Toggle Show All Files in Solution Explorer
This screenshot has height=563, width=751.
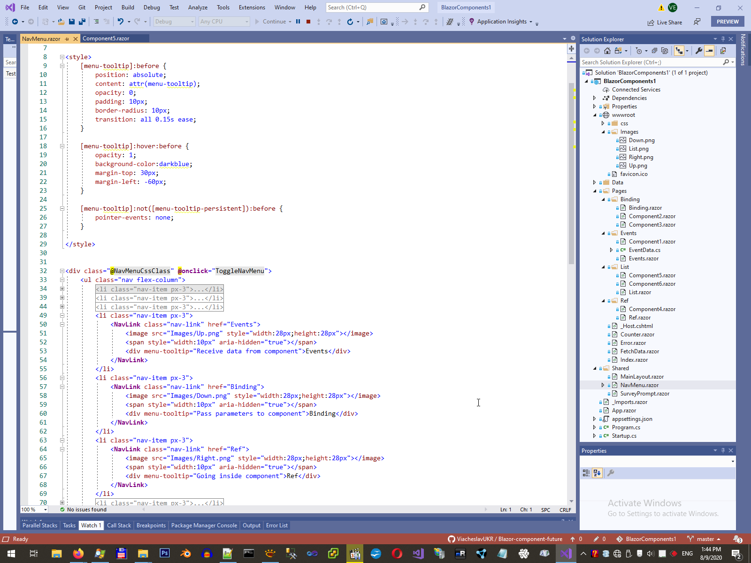(x=665, y=51)
